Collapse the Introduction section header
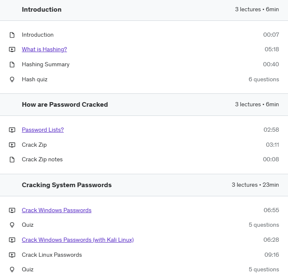This screenshot has width=288, height=278. point(144,10)
